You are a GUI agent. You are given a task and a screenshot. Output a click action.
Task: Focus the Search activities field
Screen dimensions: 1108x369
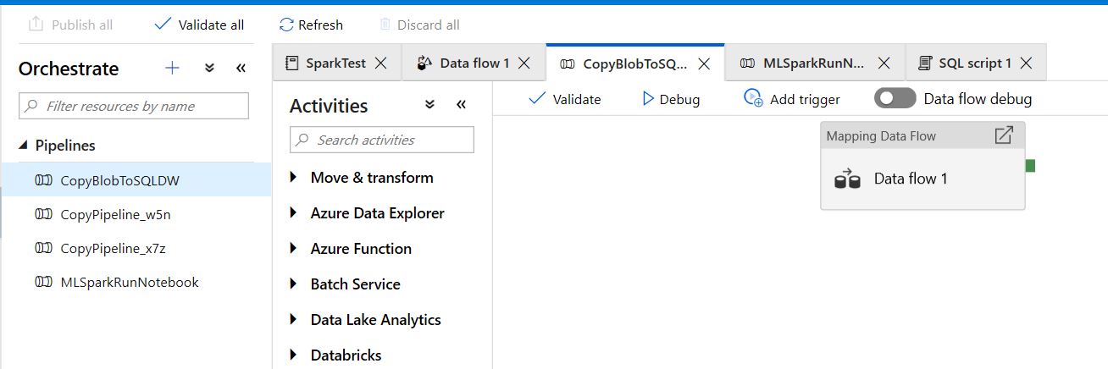[382, 140]
